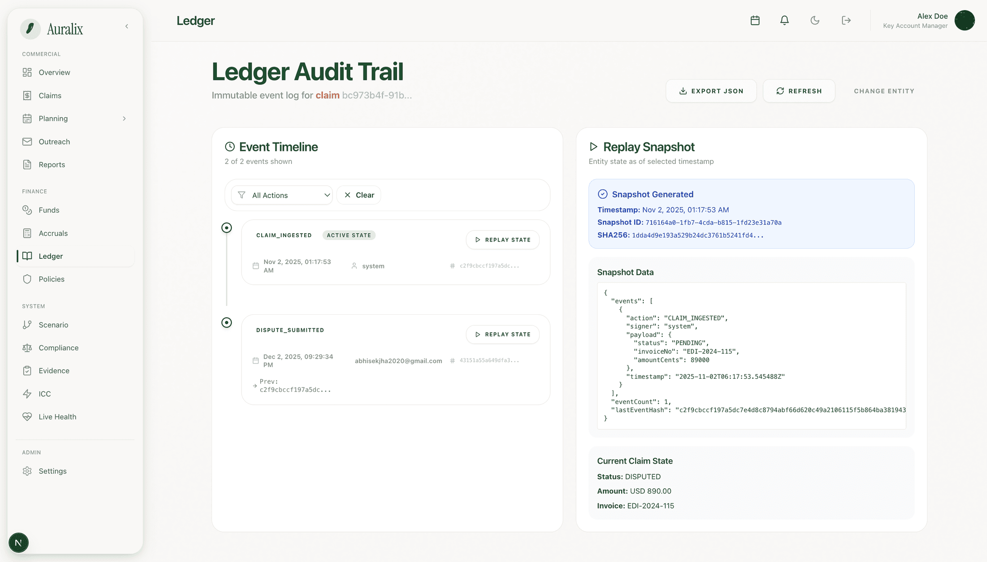The height and width of the screenshot is (562, 987).
Task: Switch to the Ledger section
Action: (x=51, y=256)
